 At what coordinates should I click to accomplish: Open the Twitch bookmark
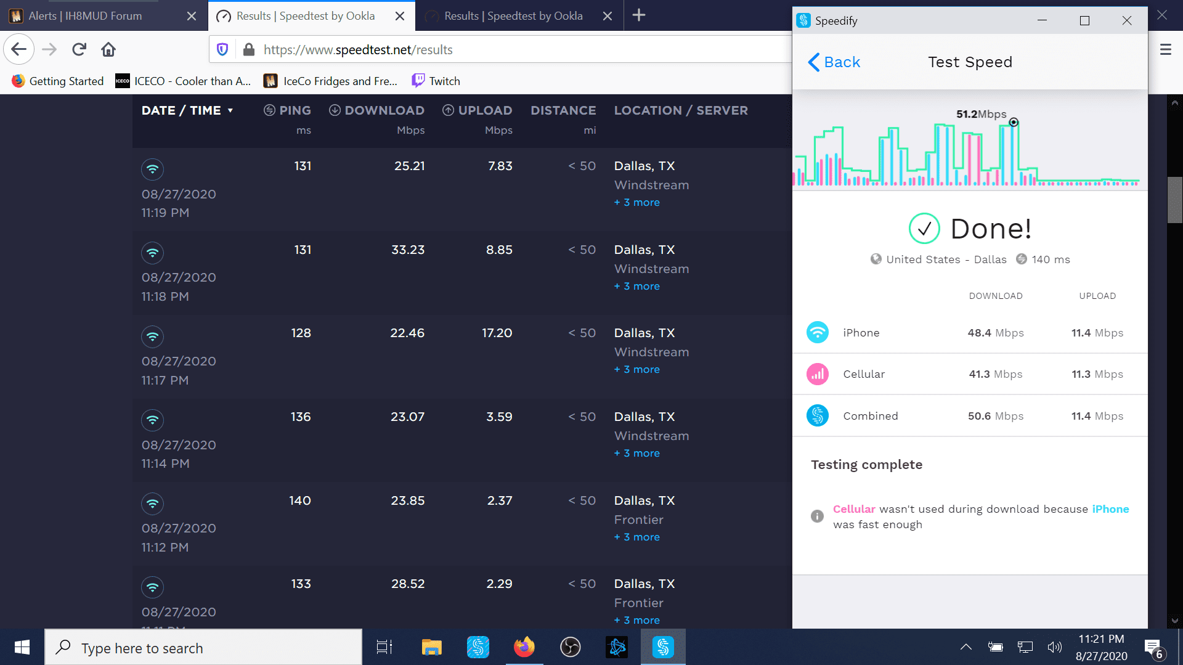(436, 81)
